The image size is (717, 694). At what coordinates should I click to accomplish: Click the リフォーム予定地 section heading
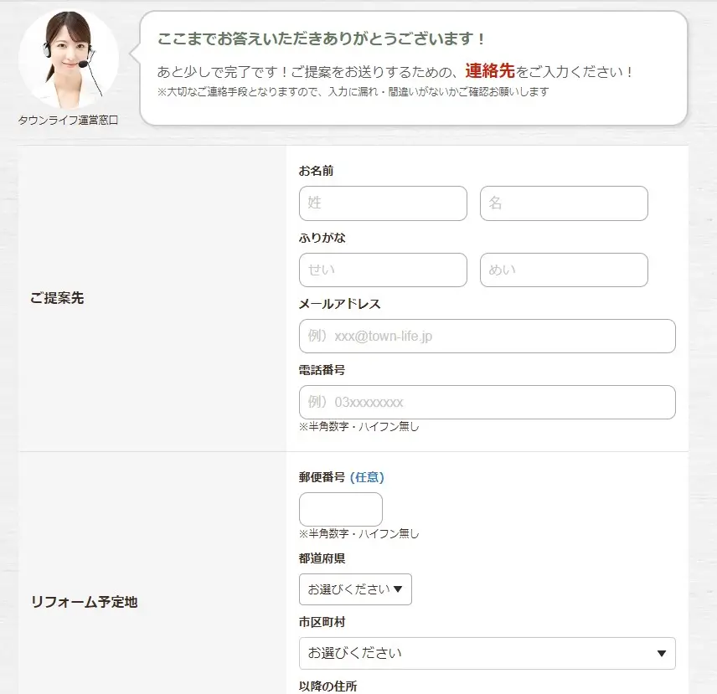[84, 602]
